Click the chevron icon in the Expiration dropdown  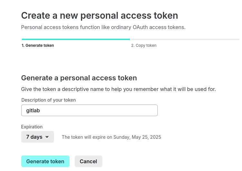[47, 137]
